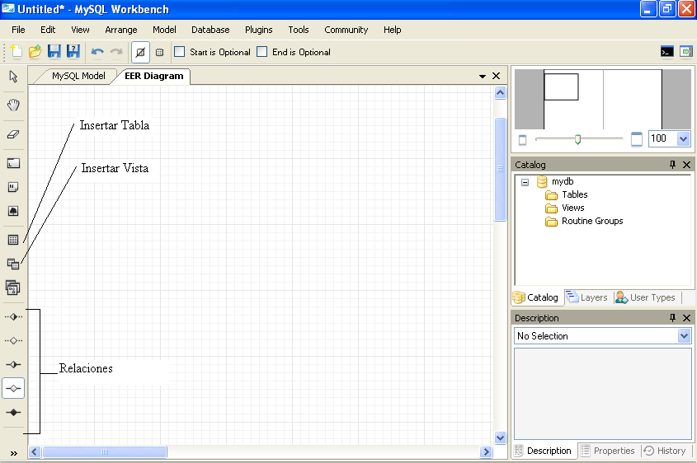This screenshot has width=697, height=463.
Task: Open the Database menu
Action: coord(210,30)
